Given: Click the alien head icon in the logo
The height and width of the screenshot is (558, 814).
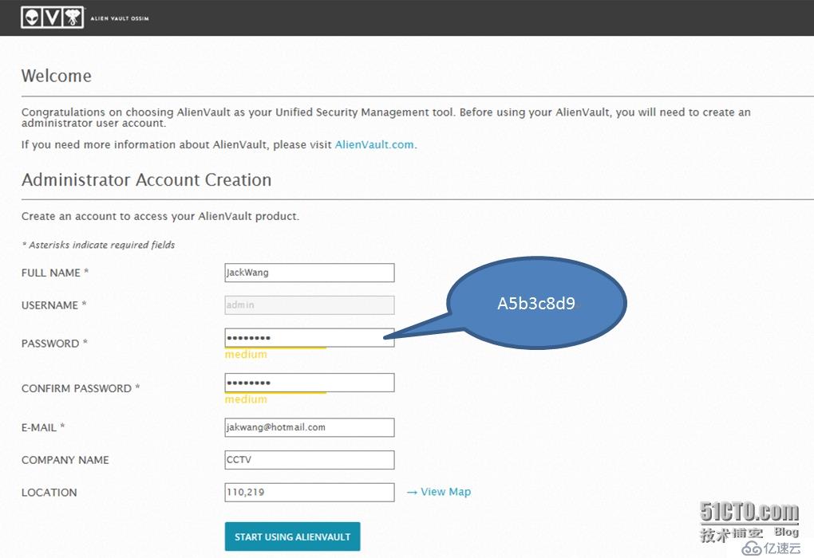Looking at the screenshot, I should (x=31, y=18).
